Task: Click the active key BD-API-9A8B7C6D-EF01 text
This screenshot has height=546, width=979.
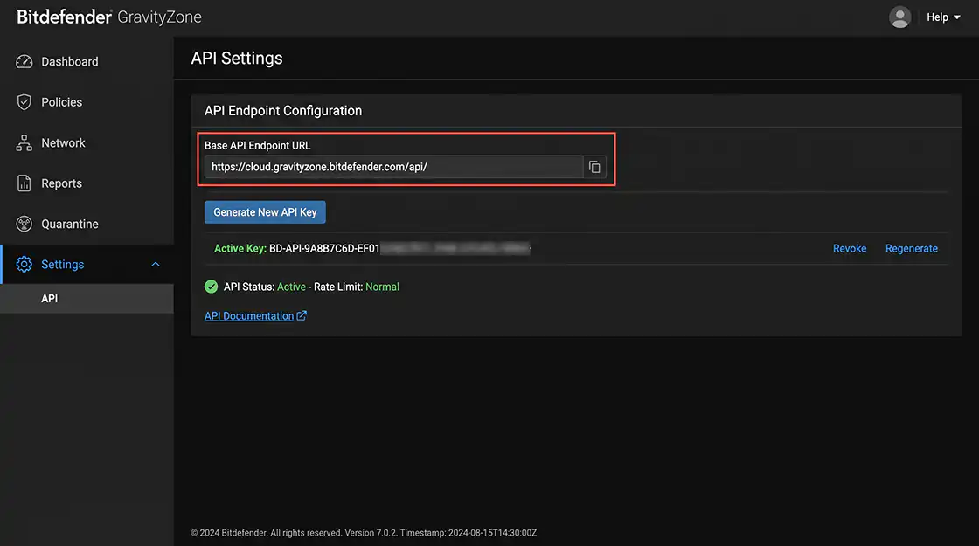Action: click(x=324, y=248)
